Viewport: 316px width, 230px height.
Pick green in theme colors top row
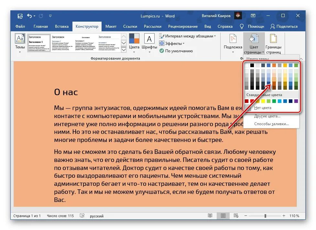296,65
